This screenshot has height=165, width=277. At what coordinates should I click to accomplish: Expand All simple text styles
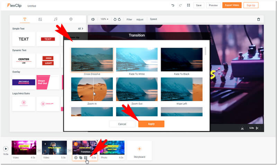point(80,29)
